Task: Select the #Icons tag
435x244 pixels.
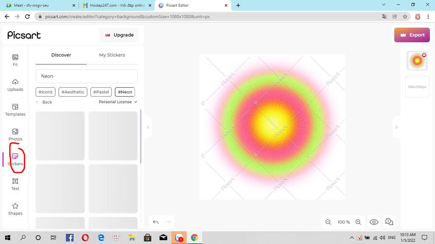Action: point(45,92)
